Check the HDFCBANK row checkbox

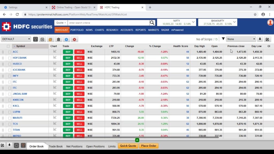point(10,58)
